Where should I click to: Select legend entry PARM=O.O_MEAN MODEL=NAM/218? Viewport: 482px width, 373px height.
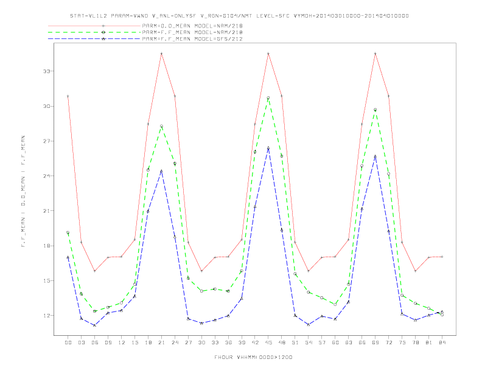coord(192,26)
